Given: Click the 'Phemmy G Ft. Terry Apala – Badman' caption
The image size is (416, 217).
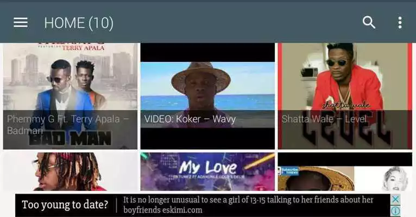Looking at the screenshot, I should [68, 125].
